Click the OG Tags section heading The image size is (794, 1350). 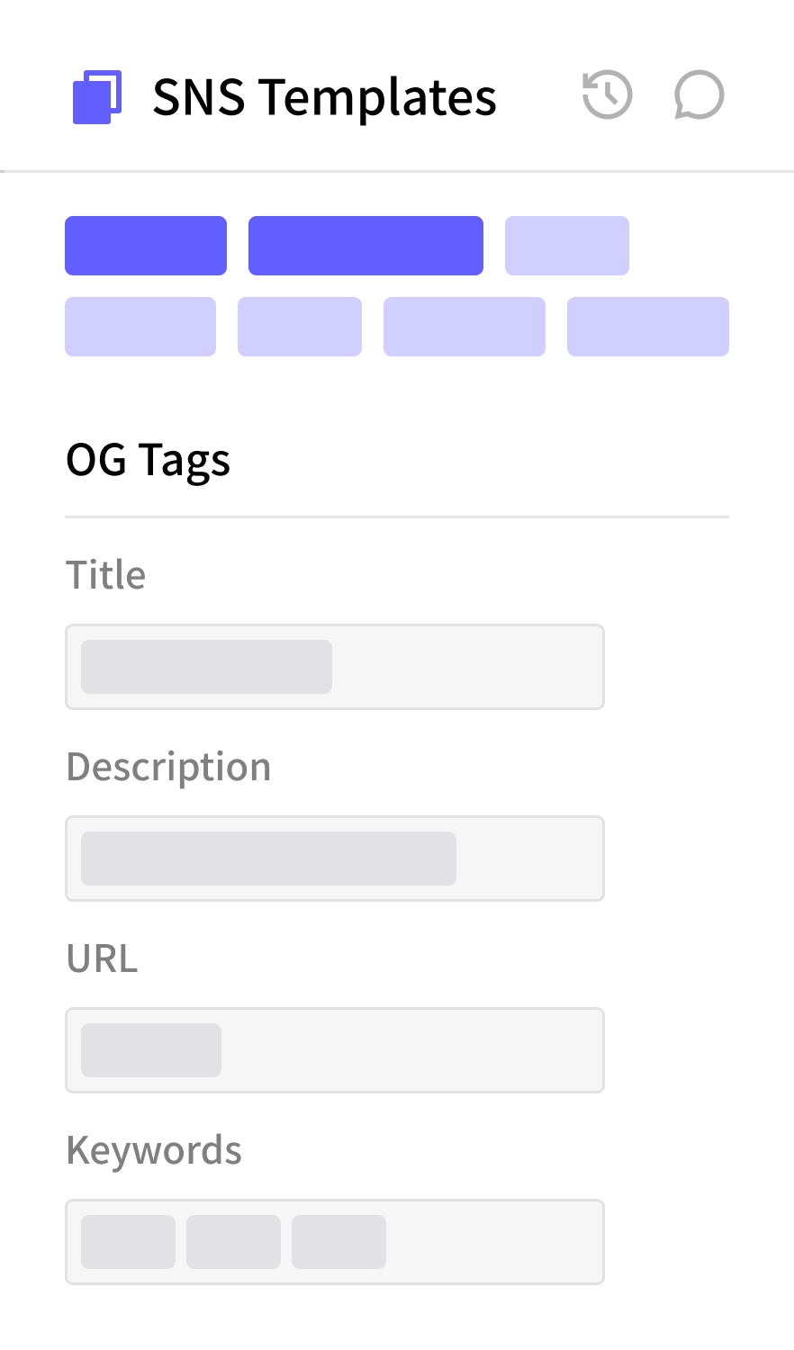tap(149, 461)
